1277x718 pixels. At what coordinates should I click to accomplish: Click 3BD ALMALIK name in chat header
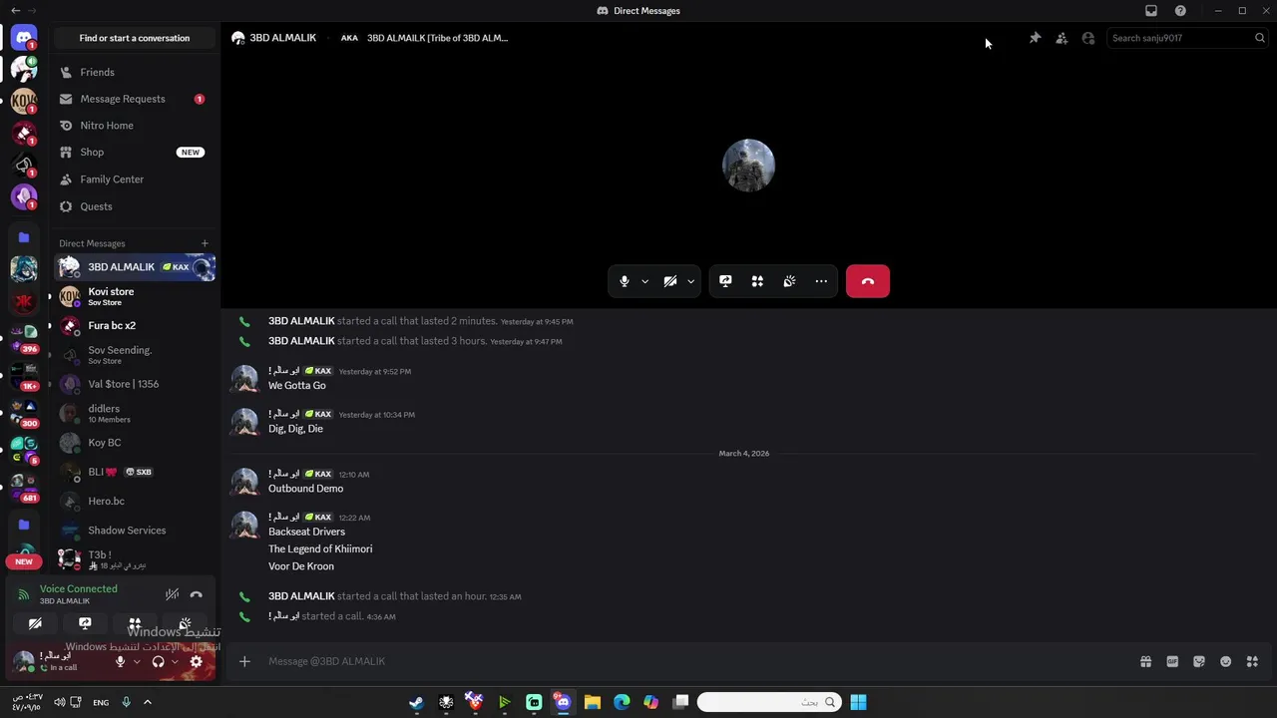tap(282, 38)
